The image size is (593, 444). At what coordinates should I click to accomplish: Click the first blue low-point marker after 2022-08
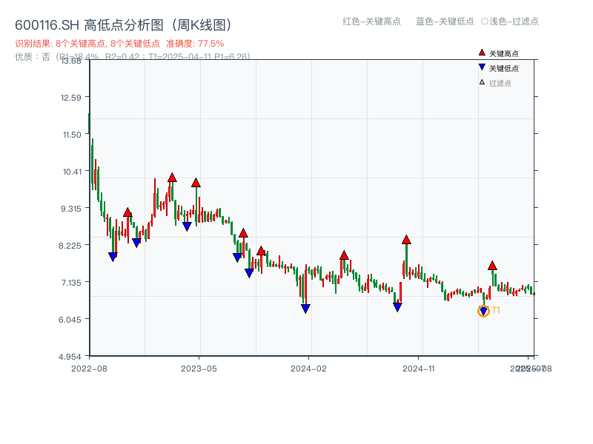click(113, 257)
